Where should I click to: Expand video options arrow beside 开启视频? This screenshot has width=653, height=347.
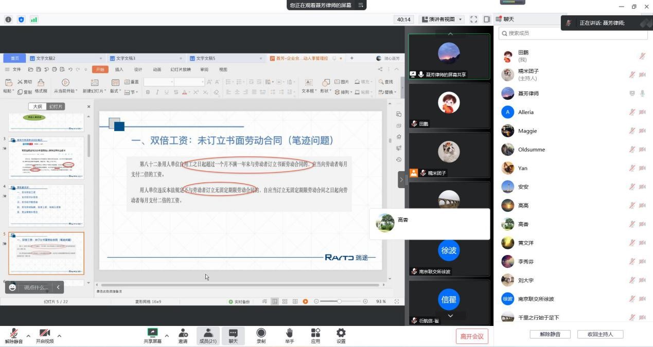coord(59,336)
